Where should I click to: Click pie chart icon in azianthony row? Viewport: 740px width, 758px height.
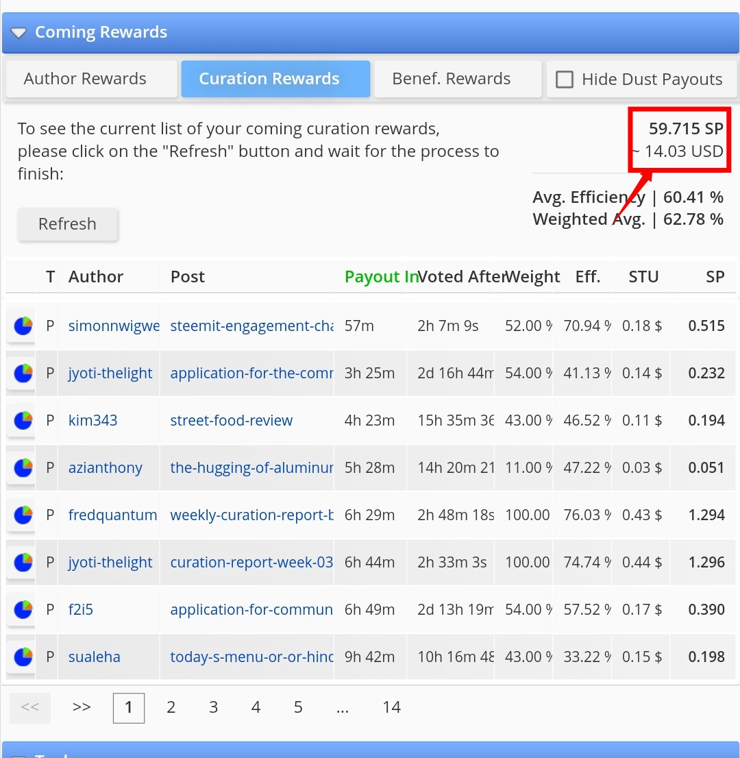coord(23,468)
